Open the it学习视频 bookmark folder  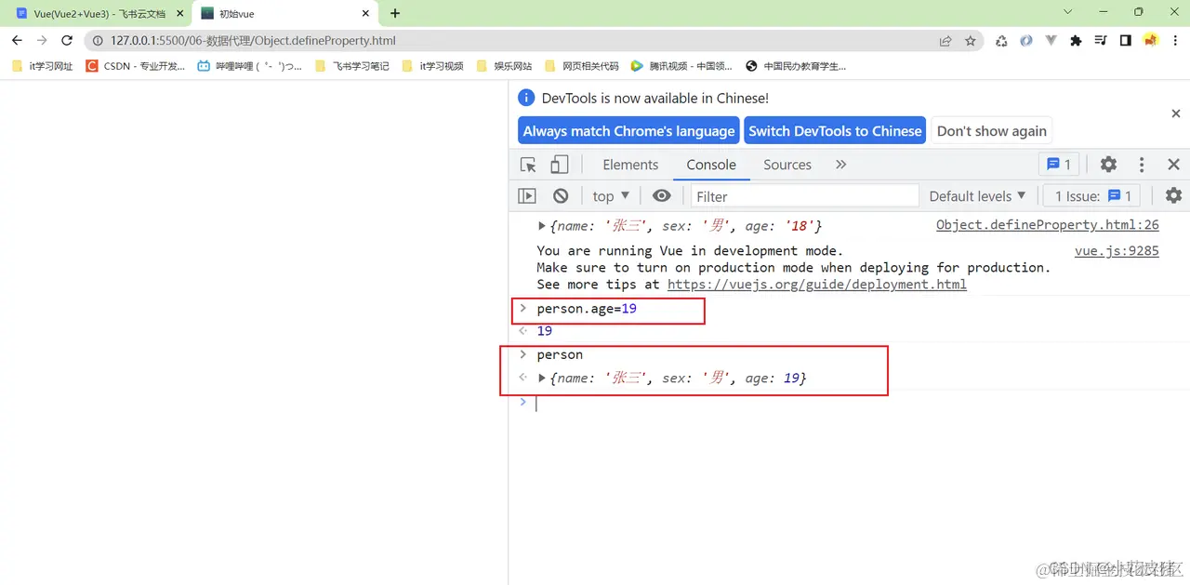pos(432,66)
